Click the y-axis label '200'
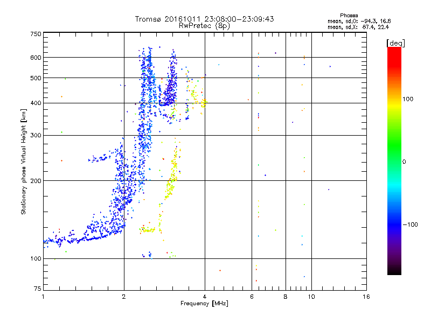Viewport: 431px width, 323px height. 36,181
